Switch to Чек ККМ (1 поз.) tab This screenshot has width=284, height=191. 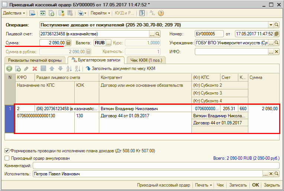pos(146,60)
